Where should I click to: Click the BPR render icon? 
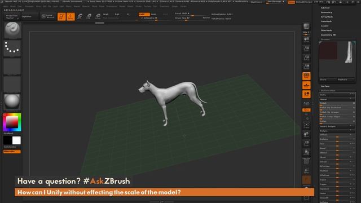click(x=306, y=27)
